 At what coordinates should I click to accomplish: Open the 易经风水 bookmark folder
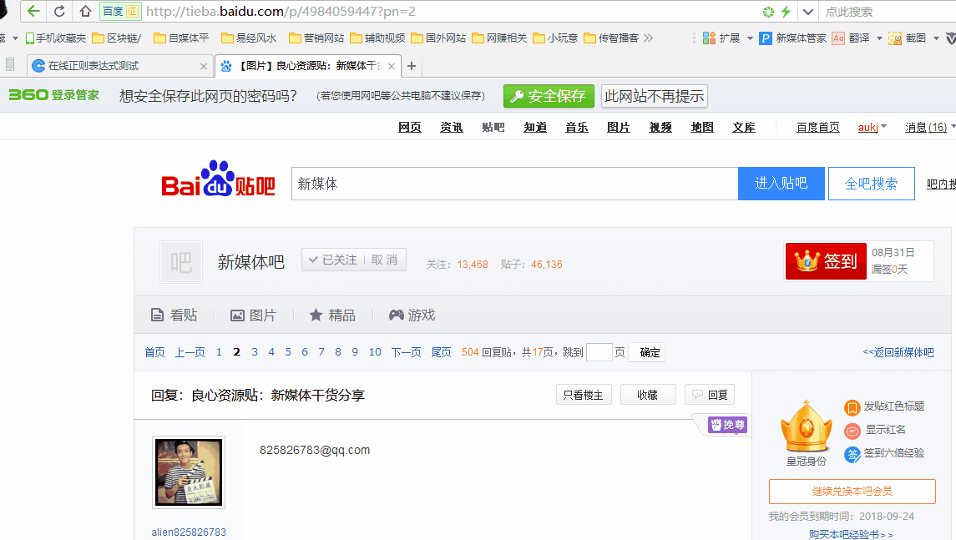coord(249,38)
